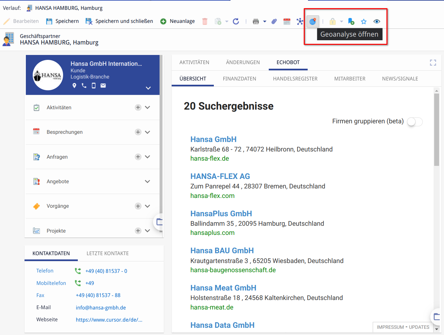This screenshot has width=444, height=335.
Task: Click the printer icon in the toolbar
Action: coord(256,22)
